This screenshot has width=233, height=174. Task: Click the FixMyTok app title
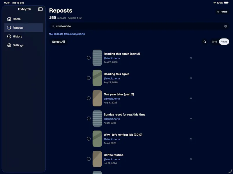tap(24, 9)
